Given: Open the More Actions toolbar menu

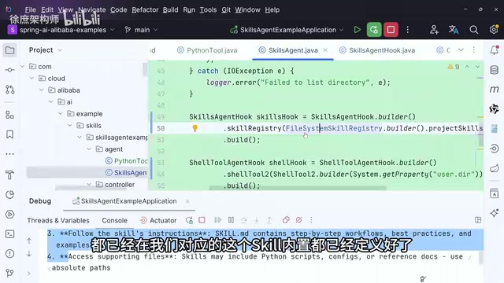Looking at the screenshot, I should pyautogui.click(x=408, y=30).
